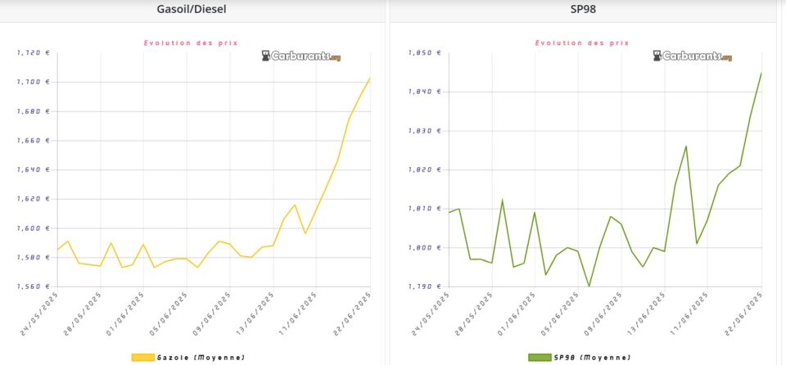The width and height of the screenshot is (786, 365).
Task: Select the SP98 panel heading
Action: (x=583, y=11)
